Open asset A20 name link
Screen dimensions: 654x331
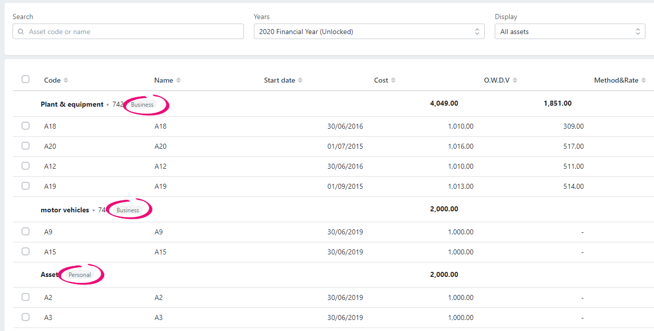click(160, 146)
